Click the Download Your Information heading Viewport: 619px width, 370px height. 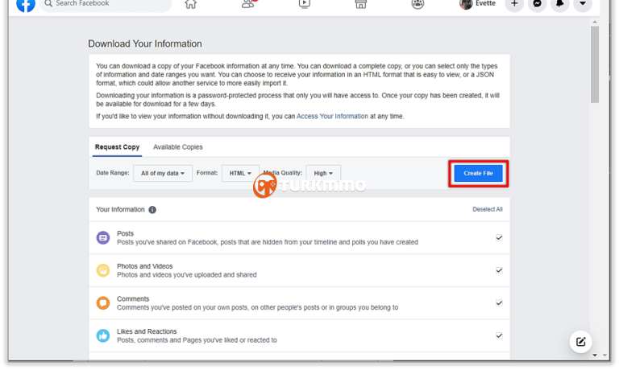[x=145, y=43]
